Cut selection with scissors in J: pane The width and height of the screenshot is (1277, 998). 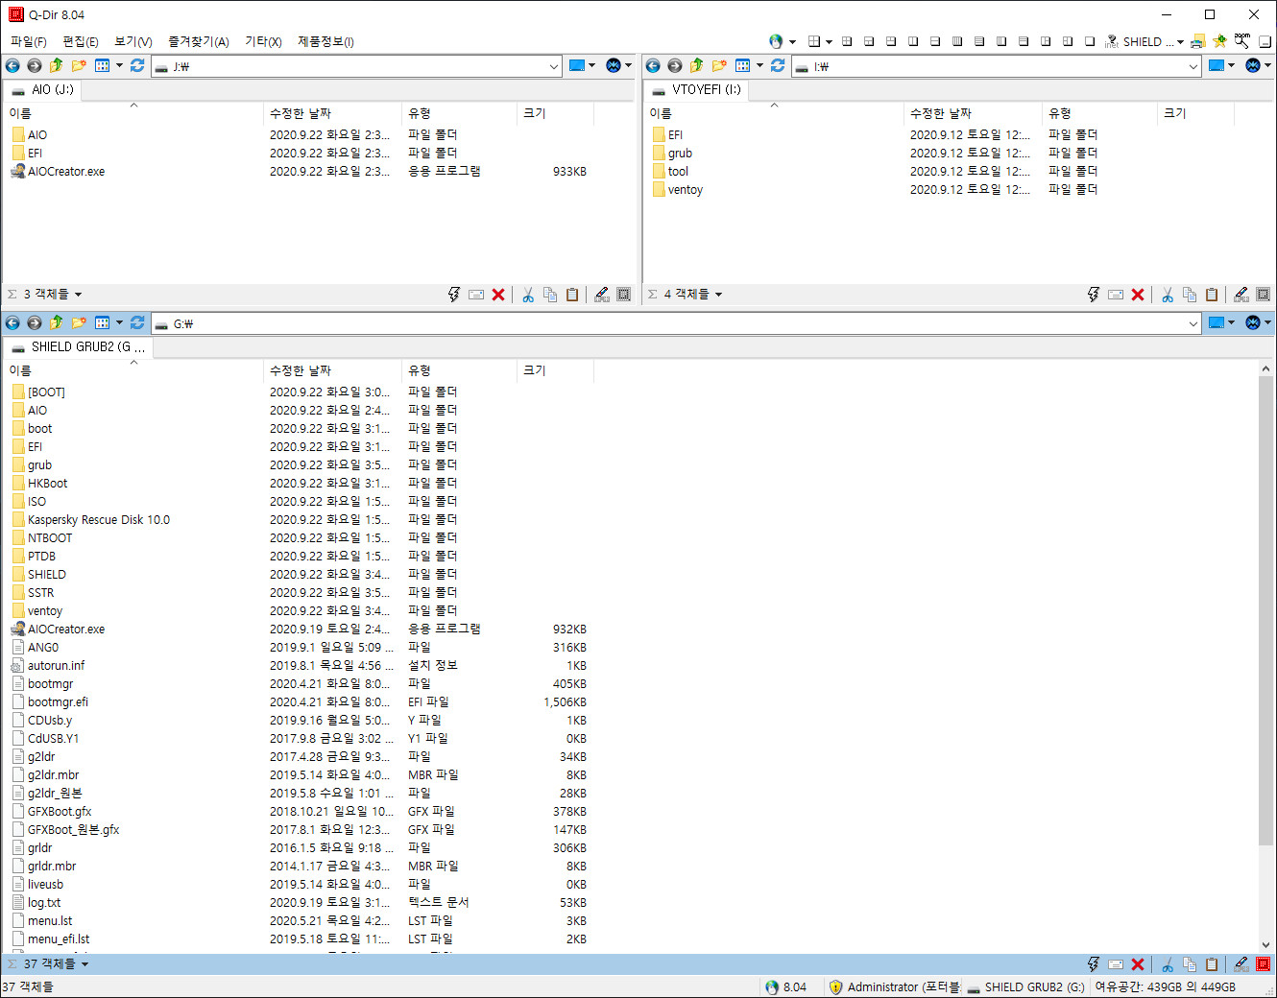point(527,295)
